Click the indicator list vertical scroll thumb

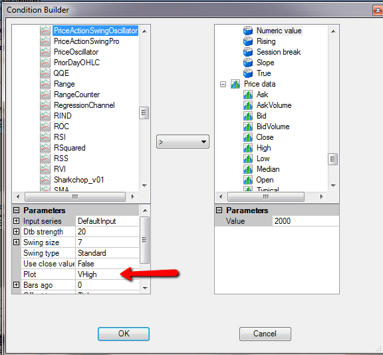pos(144,113)
